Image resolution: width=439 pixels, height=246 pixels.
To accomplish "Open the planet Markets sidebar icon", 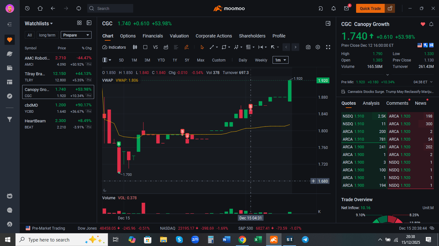I will tap(10, 54).
